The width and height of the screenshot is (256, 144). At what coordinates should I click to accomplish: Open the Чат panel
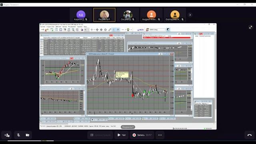tap(122, 135)
